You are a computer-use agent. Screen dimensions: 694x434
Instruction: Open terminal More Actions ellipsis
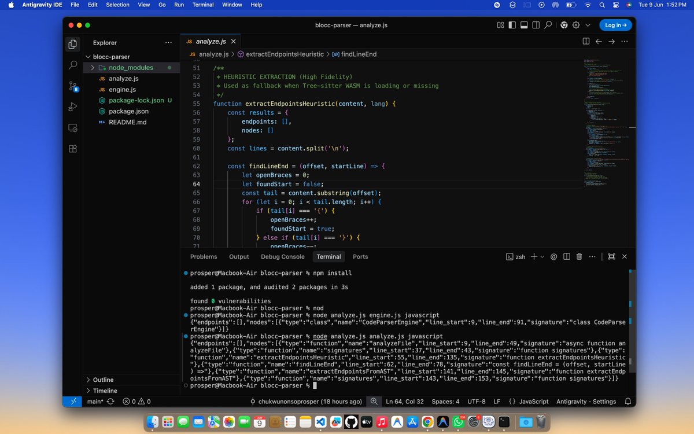tap(592, 257)
